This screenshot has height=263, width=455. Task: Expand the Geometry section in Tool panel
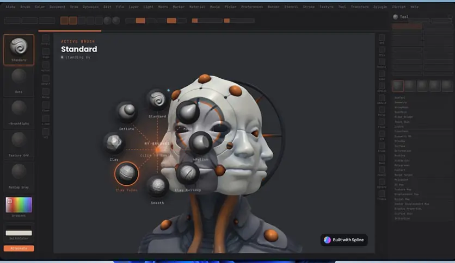401,103
